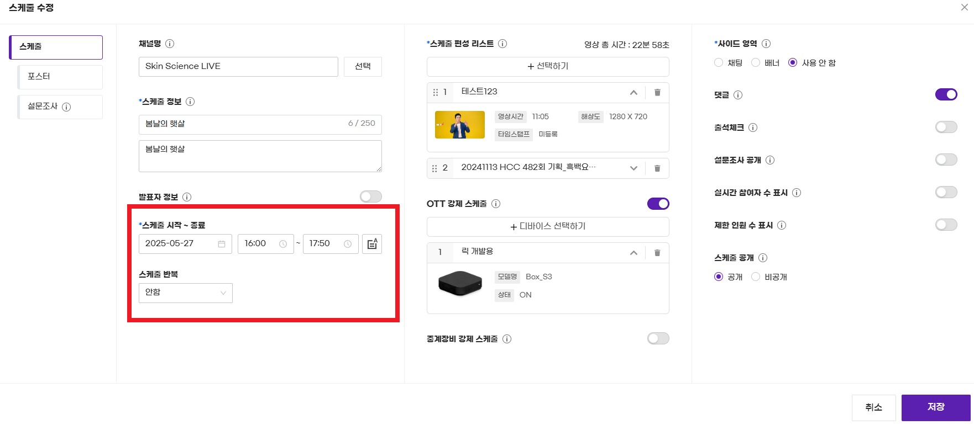
Task: Click info icon beside 스케줄 정보
Action: tap(190, 102)
